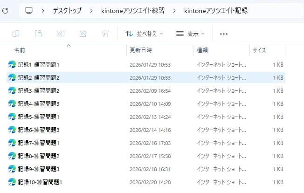Click the date 2026/02/10 14:09
Image resolution: width=304 pixels, height=193 pixels.
[x=150, y=104]
